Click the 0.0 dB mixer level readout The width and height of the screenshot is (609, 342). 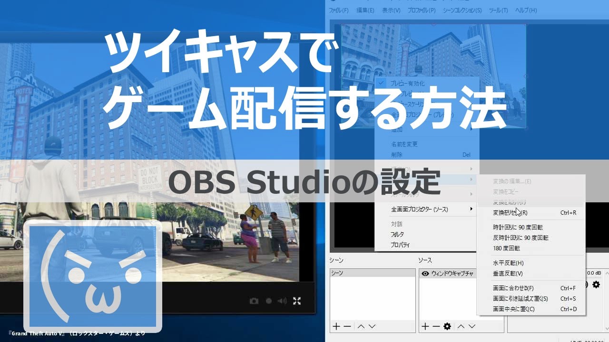point(594,273)
